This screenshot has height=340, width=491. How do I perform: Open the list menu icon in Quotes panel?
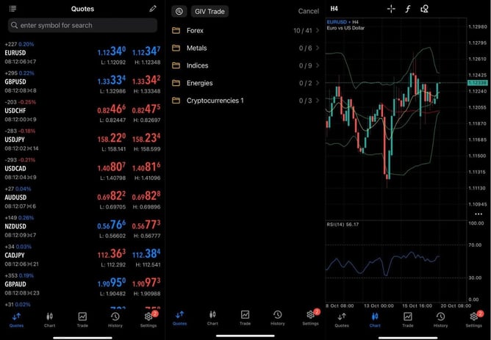point(12,9)
